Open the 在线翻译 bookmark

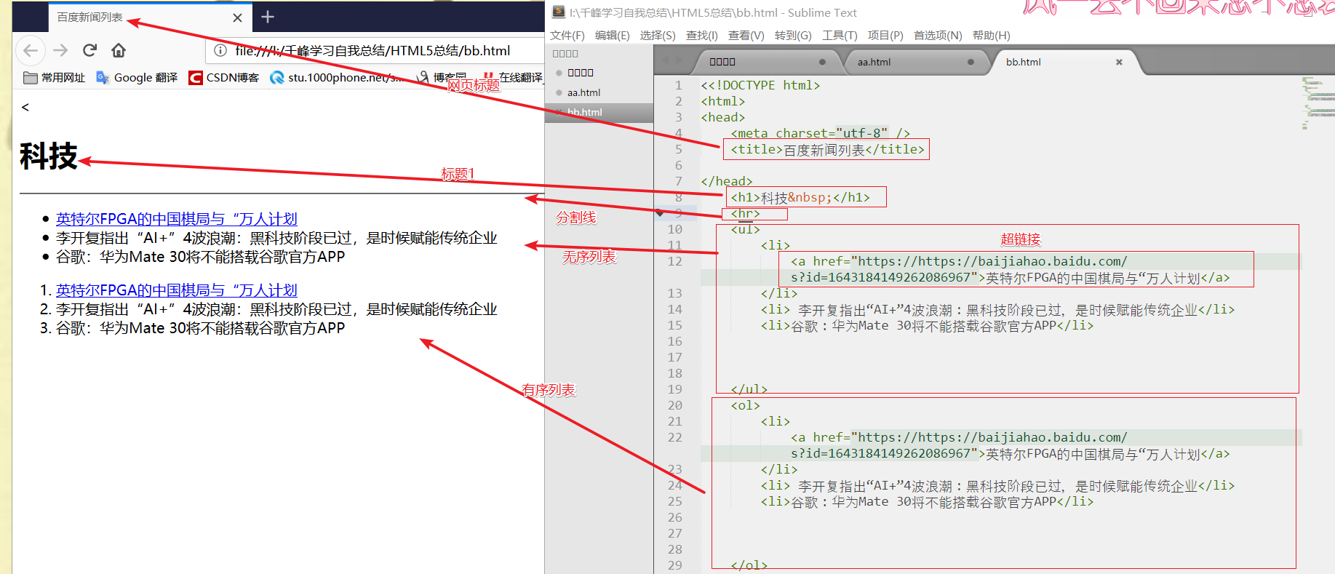pyautogui.click(x=512, y=78)
